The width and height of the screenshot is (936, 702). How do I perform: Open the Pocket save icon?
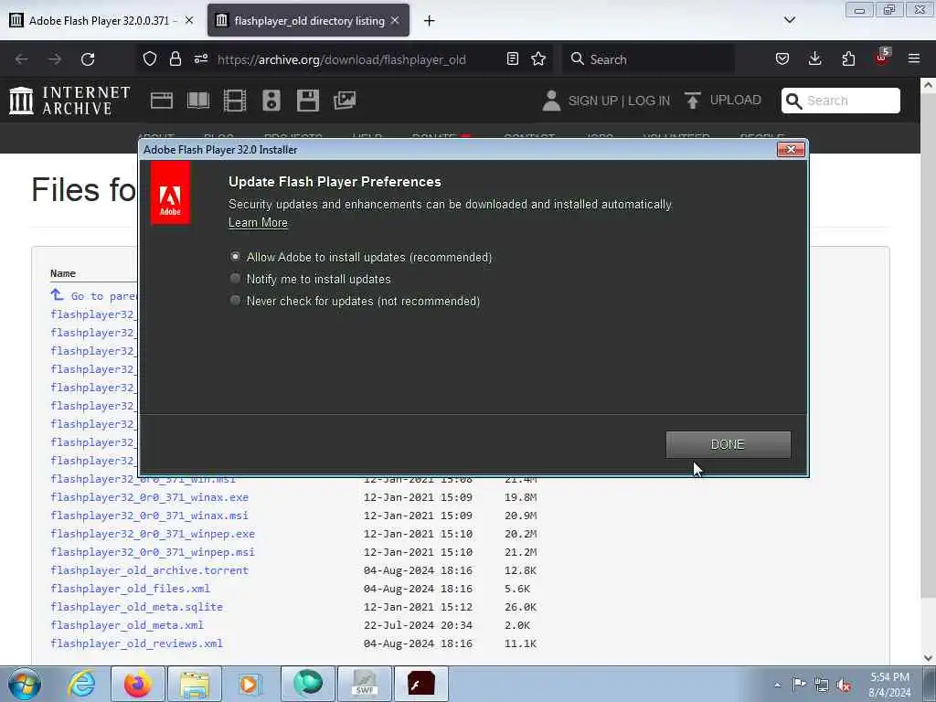tap(782, 58)
